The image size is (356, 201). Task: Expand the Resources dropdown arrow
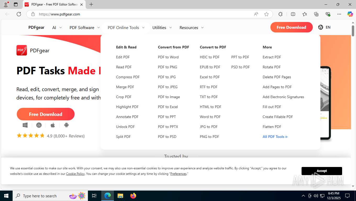pyautogui.click(x=202, y=27)
